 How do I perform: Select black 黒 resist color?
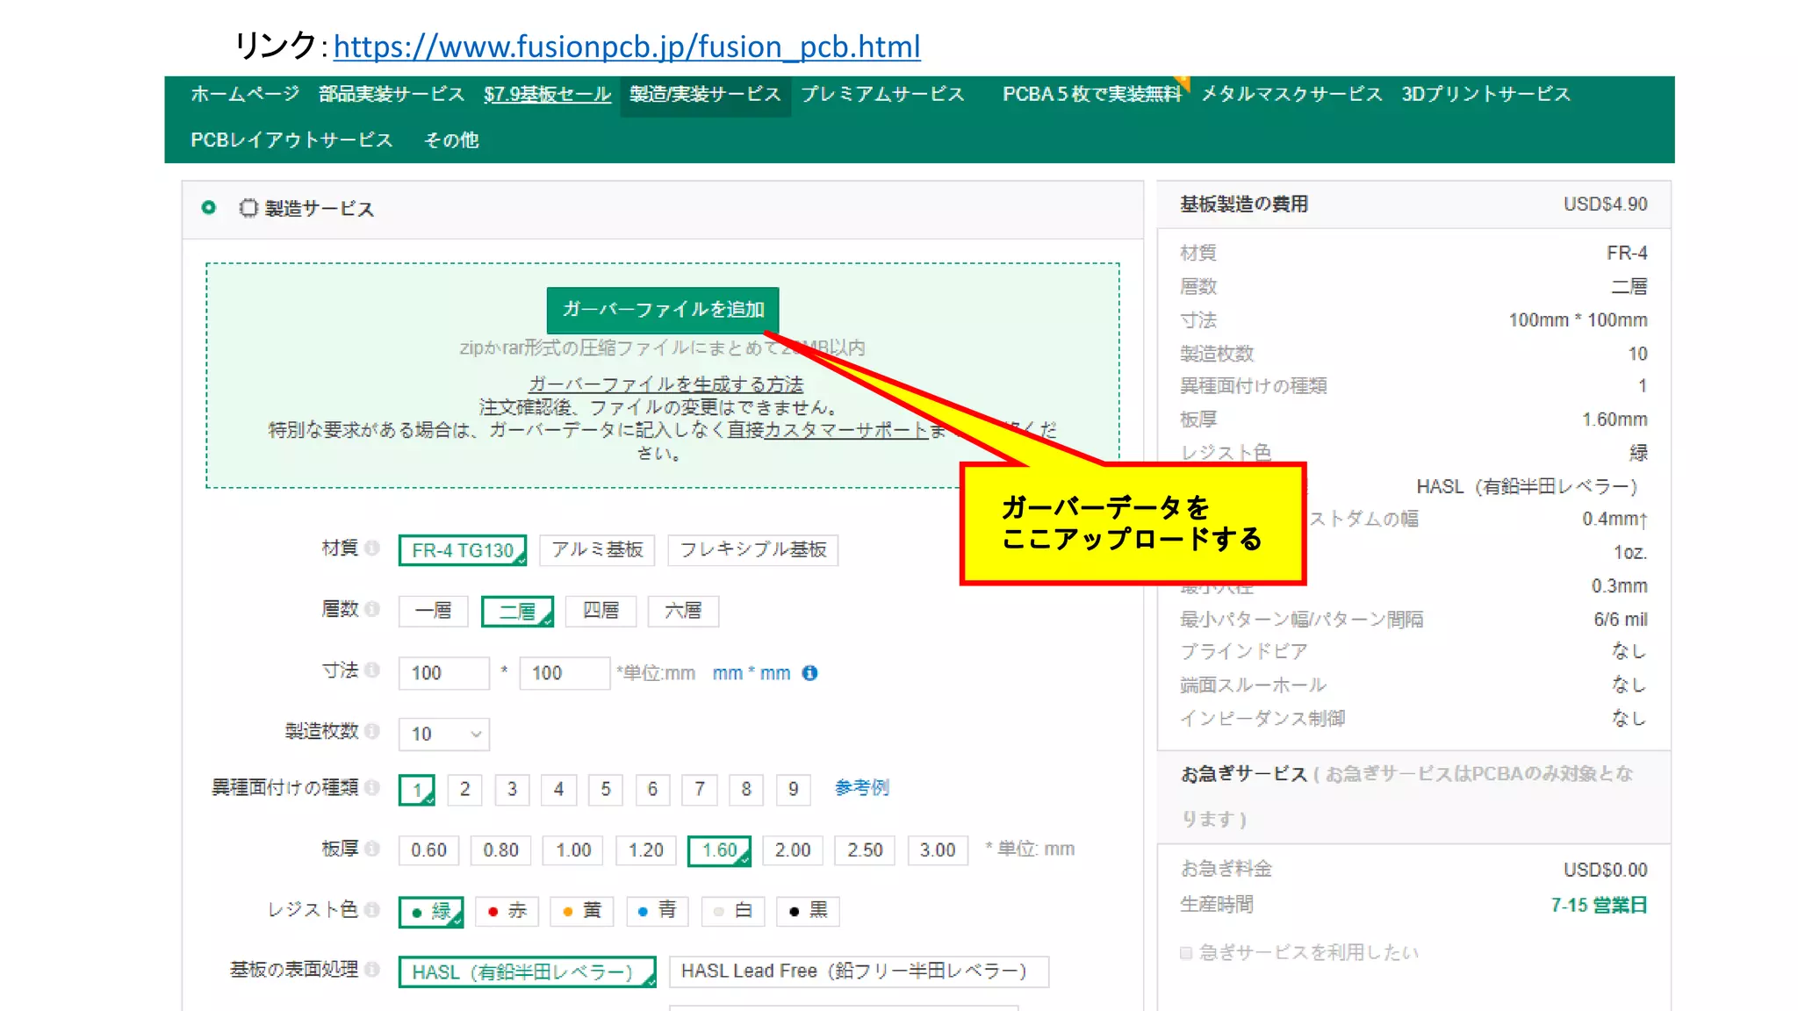(809, 912)
